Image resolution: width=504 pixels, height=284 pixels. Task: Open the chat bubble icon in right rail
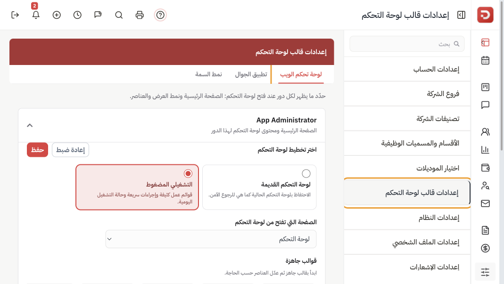(485, 105)
